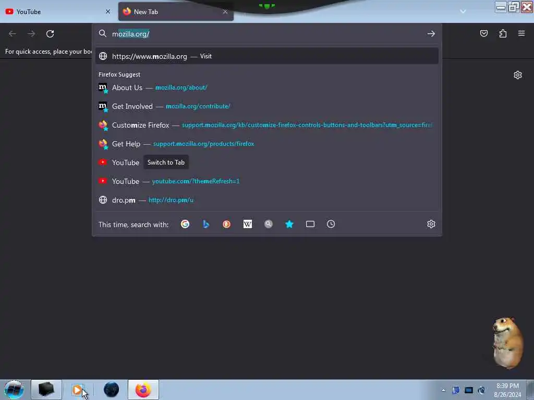Switch to the YouTube tab
Viewport: 534px width, 400px height.
(58, 11)
